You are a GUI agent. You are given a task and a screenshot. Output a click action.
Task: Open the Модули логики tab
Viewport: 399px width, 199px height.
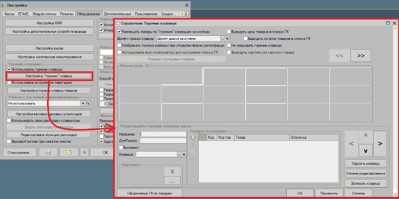click(x=44, y=14)
